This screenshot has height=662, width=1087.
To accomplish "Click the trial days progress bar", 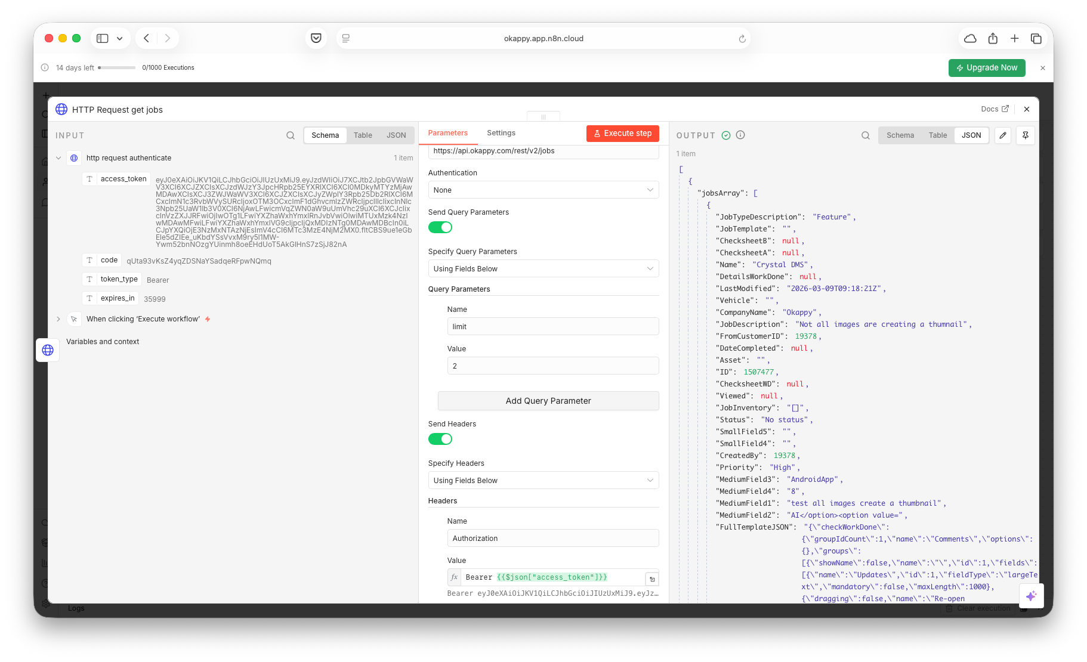I will tap(117, 68).
